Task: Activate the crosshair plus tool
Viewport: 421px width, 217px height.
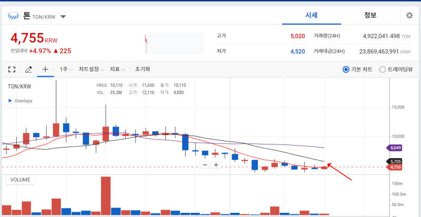Action: [x=45, y=69]
